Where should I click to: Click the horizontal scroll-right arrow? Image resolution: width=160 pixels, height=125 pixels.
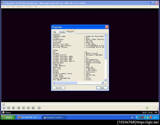(103, 83)
